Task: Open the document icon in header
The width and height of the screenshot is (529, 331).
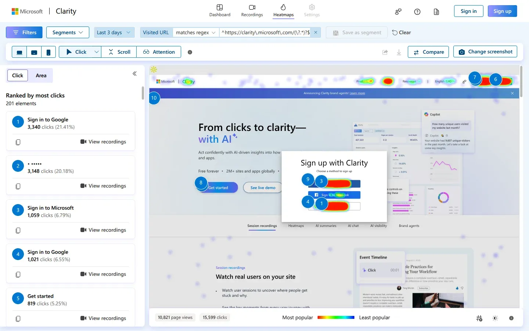Action: pos(436,11)
